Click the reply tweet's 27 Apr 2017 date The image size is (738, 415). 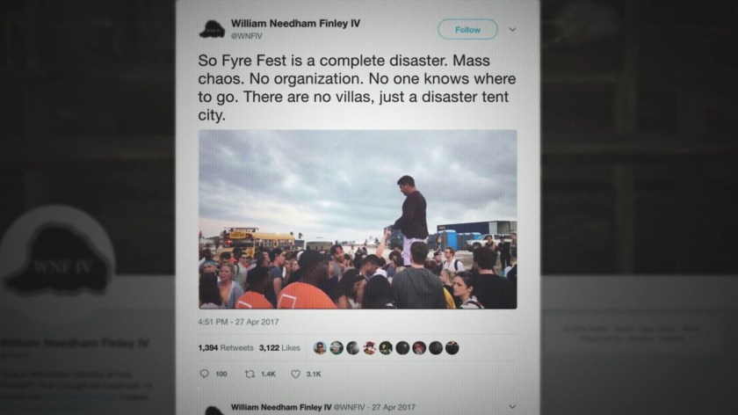tap(394, 407)
